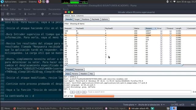The image size is (196, 110).
Task: Close the Blind SQL Injection document tab
Action: click(25, 19)
